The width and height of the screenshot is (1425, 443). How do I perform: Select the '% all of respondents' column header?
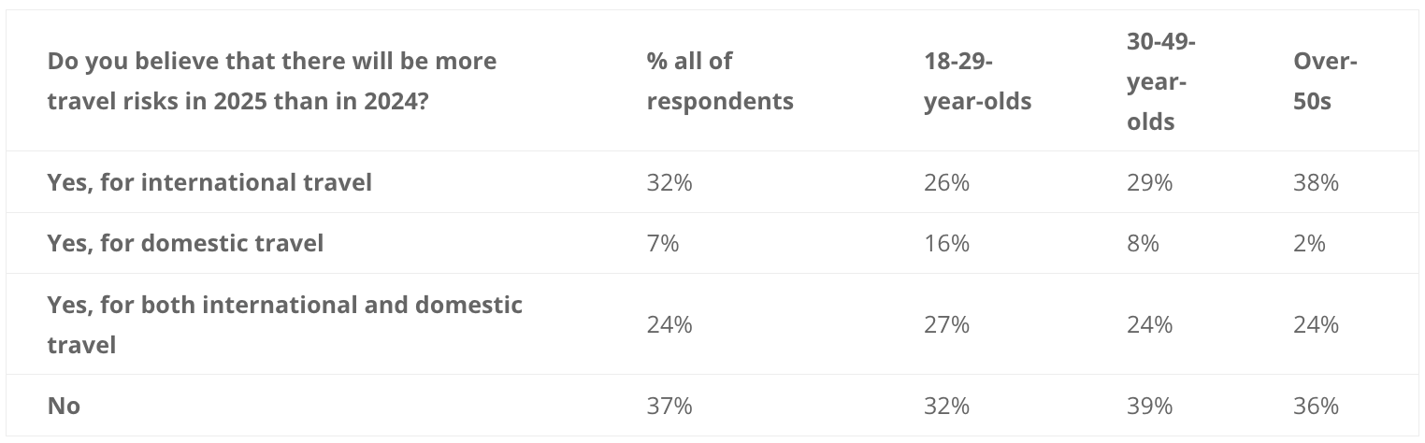coord(720,81)
